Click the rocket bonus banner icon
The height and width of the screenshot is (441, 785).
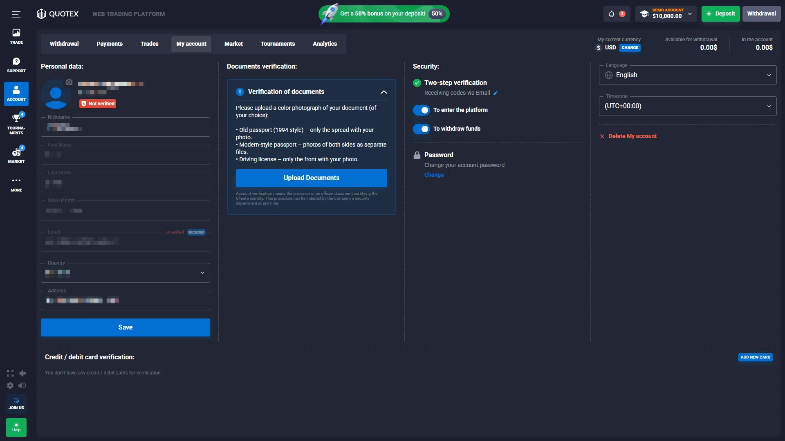(330, 13)
